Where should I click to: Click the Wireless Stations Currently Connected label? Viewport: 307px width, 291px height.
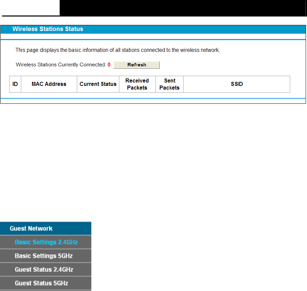click(x=61, y=65)
